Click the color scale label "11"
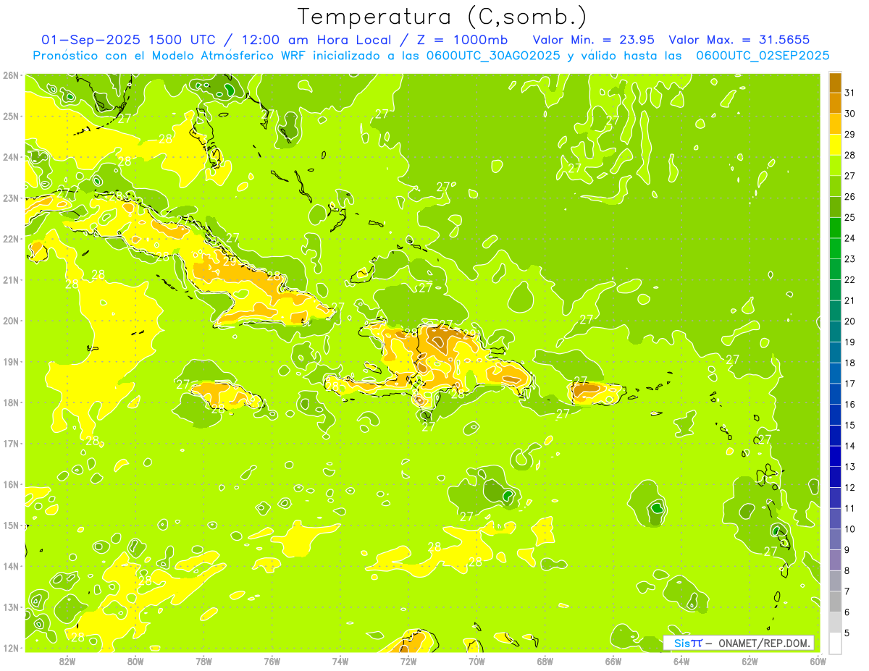This screenshot has height=671, width=869. [850, 509]
